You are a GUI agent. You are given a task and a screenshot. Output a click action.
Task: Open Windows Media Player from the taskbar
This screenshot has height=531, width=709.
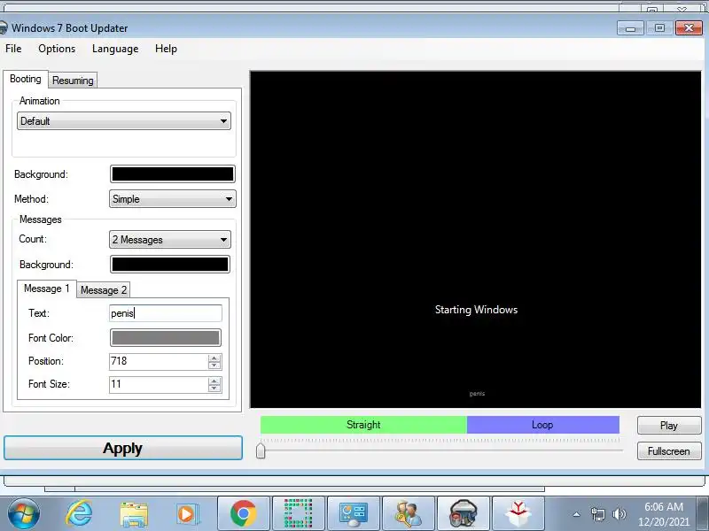pos(186,514)
